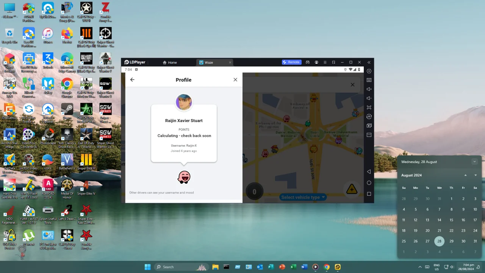Open Firefox desktop shortcut
The width and height of the screenshot is (485, 273).
67,36
